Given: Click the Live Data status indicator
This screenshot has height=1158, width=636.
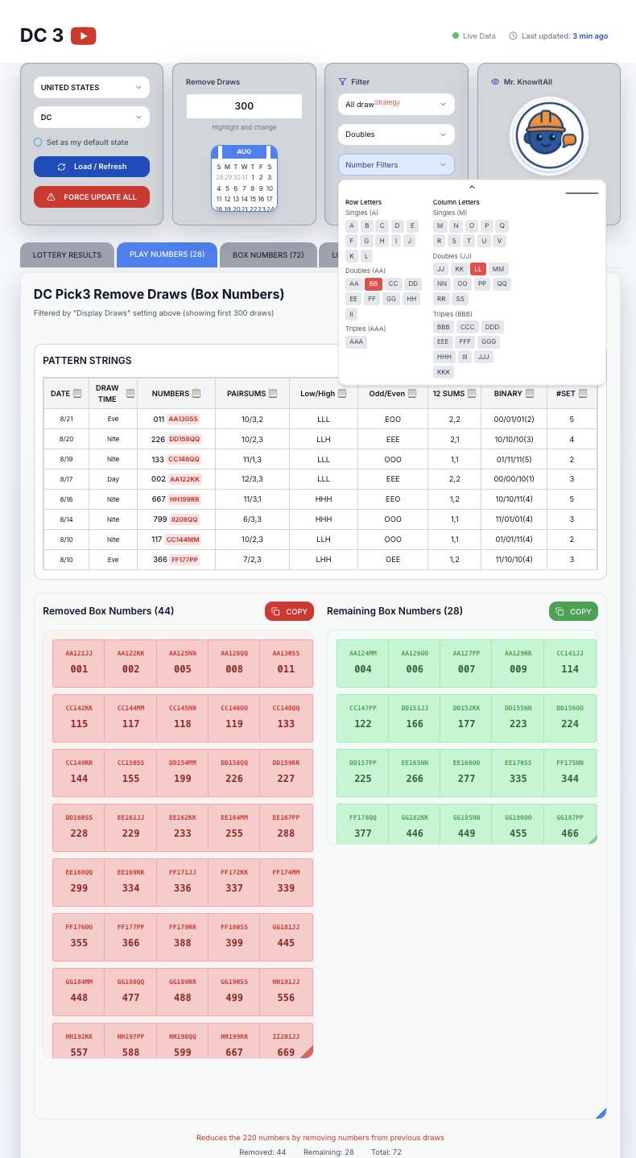Looking at the screenshot, I should pos(474,36).
